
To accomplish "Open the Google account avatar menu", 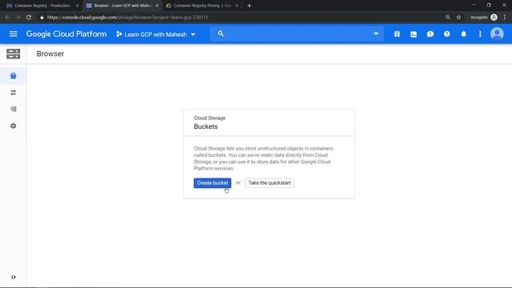I will click(497, 34).
